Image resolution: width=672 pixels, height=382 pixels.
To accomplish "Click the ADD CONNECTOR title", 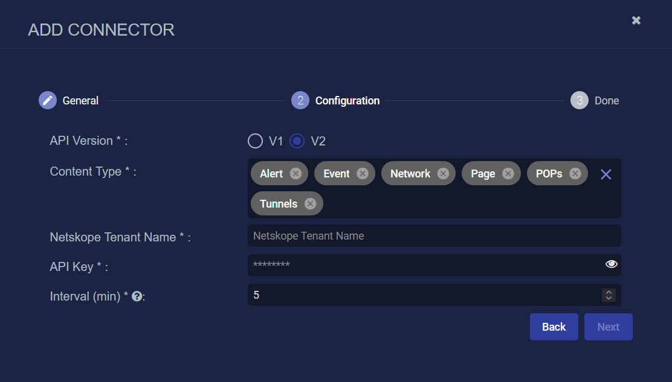I will pyautogui.click(x=101, y=30).
